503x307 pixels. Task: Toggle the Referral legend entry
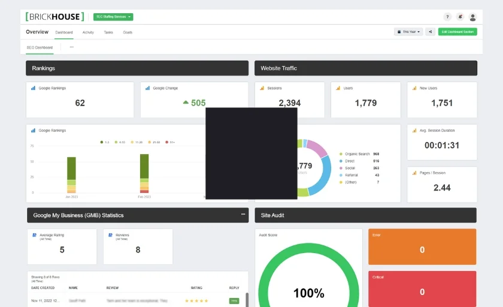click(359, 175)
